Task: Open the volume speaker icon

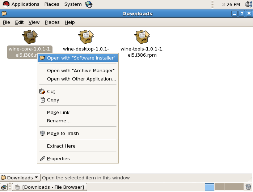Action: (248, 4)
